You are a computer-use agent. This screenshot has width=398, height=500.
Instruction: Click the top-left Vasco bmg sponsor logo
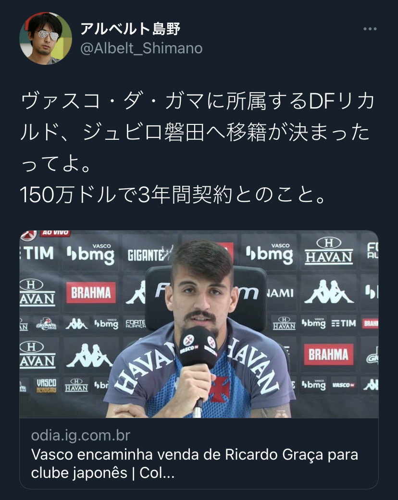[91, 254]
